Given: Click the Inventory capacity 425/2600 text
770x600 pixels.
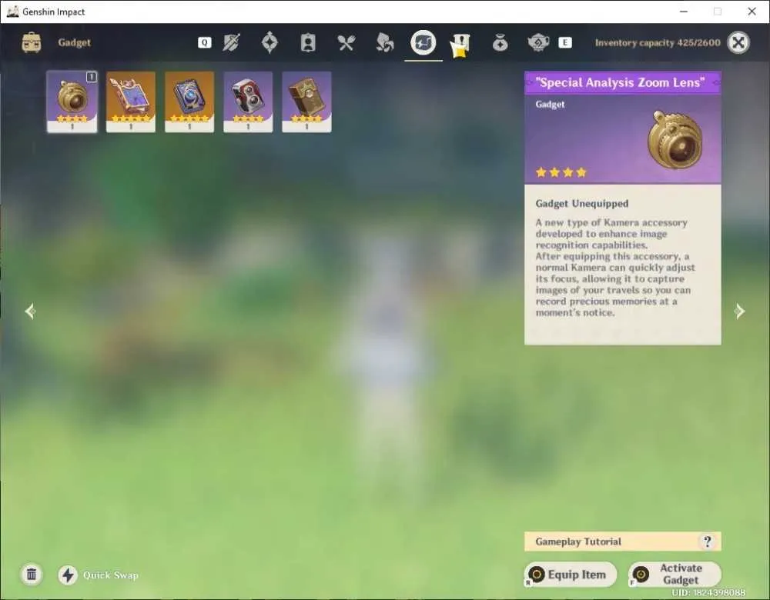Looking at the screenshot, I should tap(658, 42).
